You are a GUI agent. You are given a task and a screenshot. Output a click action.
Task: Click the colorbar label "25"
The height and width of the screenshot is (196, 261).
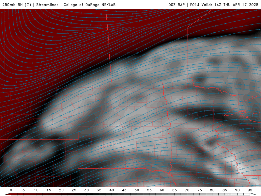pyautogui.click(x=74, y=190)
